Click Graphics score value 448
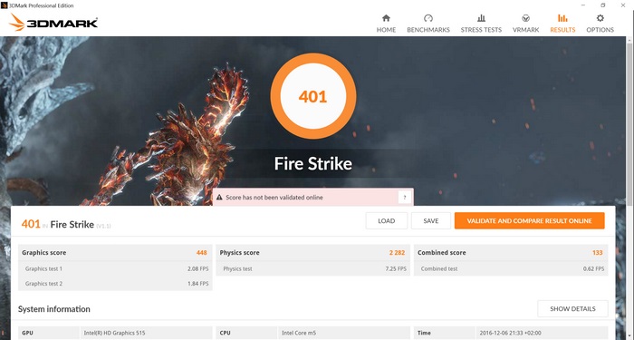This screenshot has width=634, height=340. click(x=201, y=253)
